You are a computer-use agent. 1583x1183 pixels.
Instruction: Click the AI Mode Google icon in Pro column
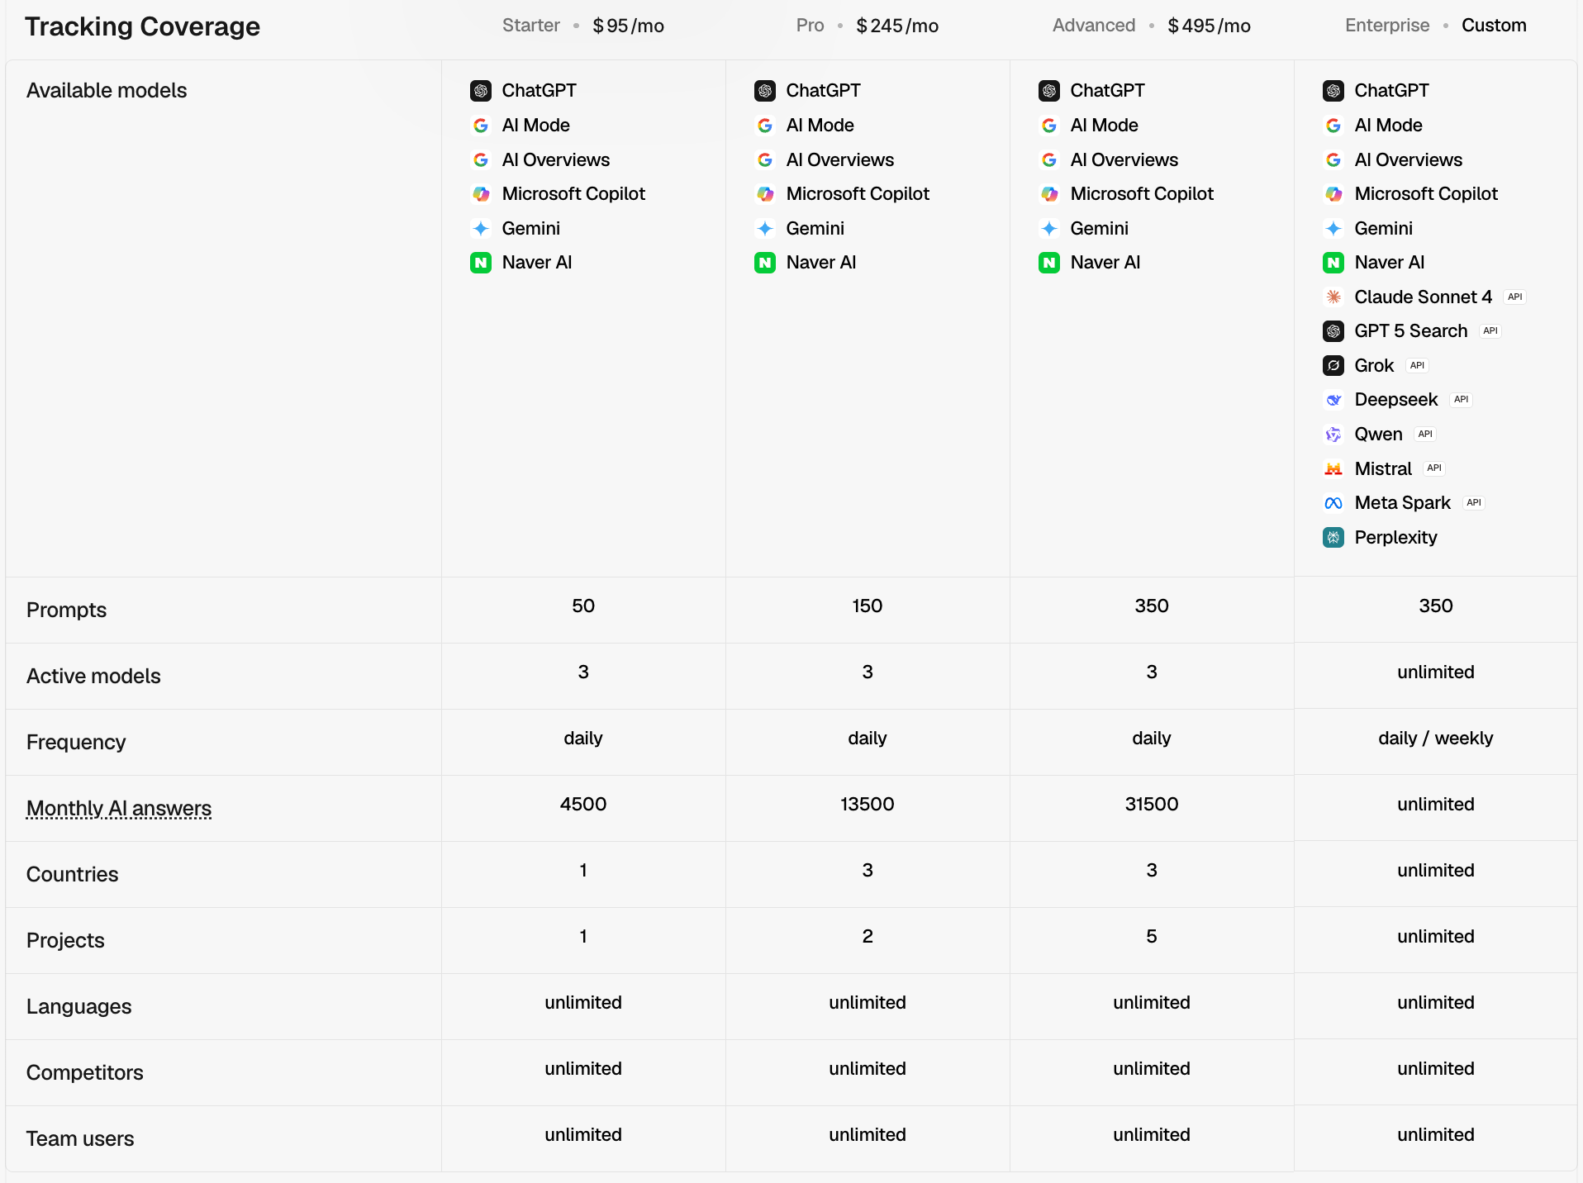pyautogui.click(x=765, y=126)
